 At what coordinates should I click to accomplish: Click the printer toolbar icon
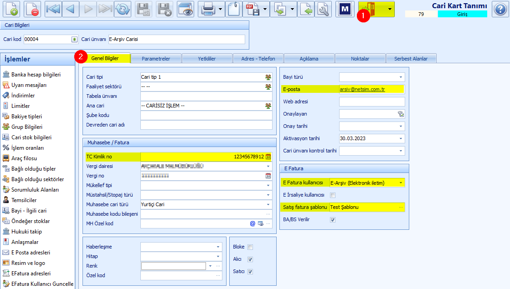(208, 9)
